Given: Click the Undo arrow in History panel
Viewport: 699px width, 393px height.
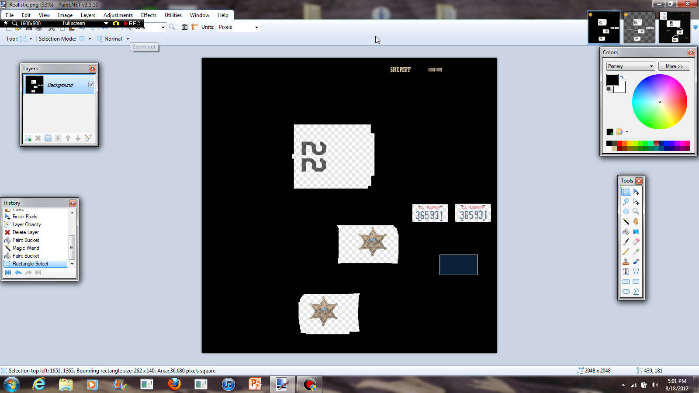Looking at the screenshot, I should tap(18, 272).
